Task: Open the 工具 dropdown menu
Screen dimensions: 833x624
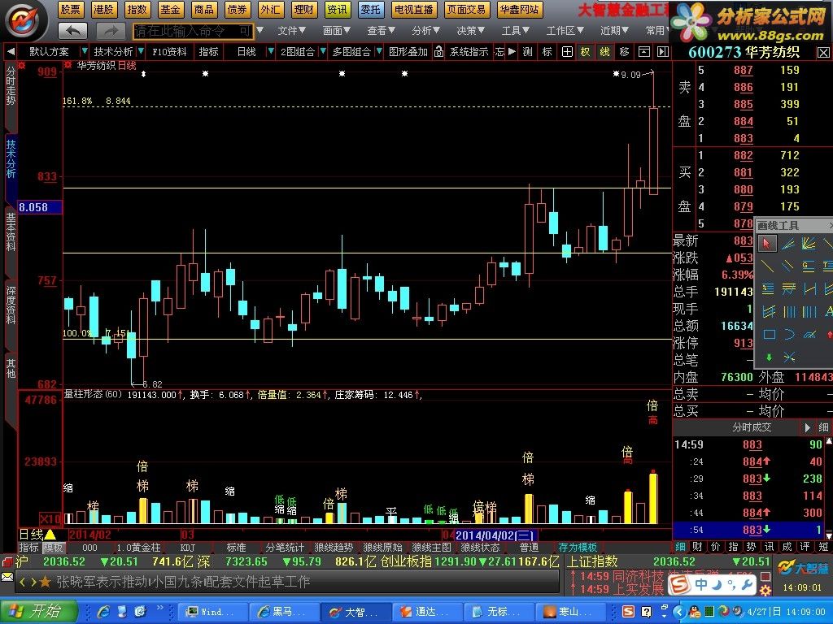Action: 515,31
